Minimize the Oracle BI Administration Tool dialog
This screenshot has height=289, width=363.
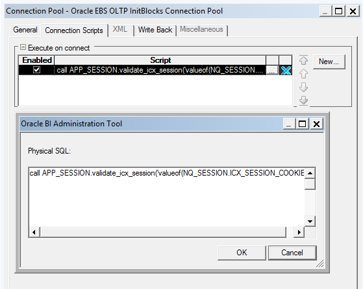pyautogui.click(x=289, y=124)
